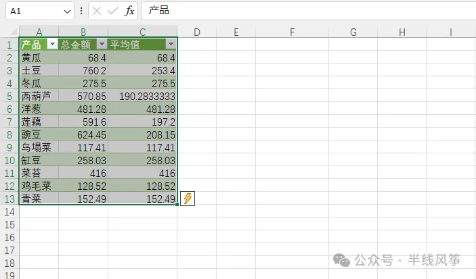Click the cell containing 豌豆

[x=39, y=134]
